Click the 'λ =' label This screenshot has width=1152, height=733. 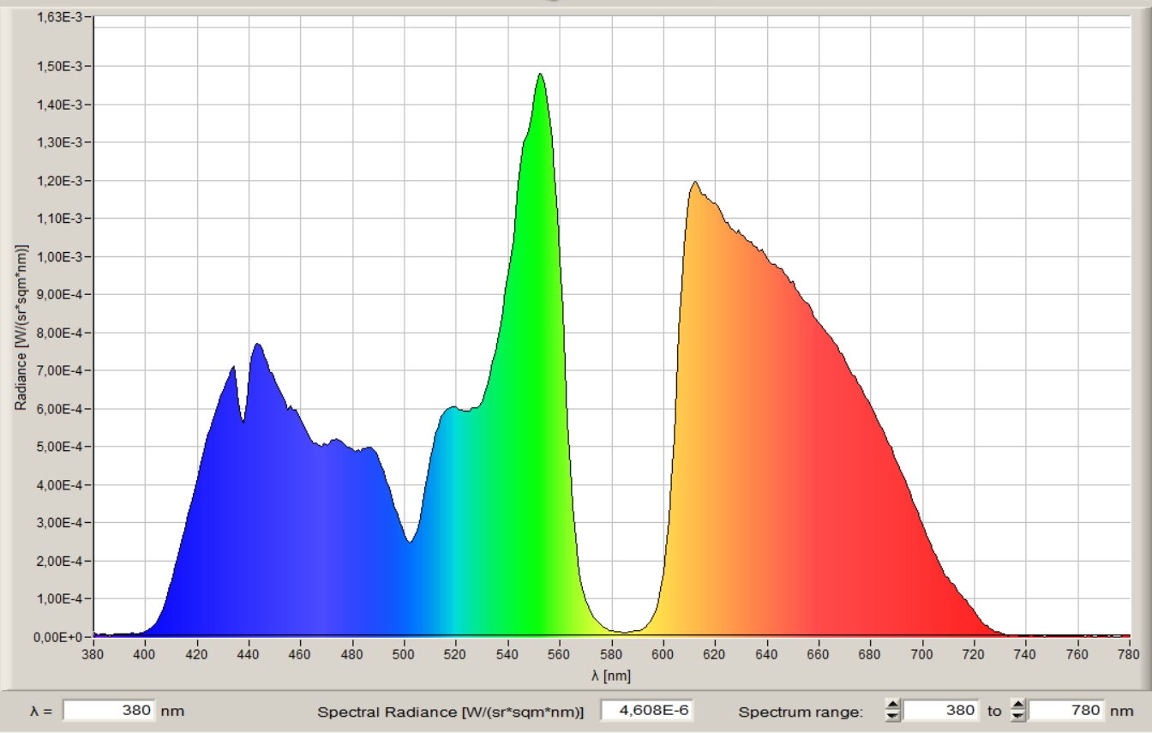(x=41, y=711)
